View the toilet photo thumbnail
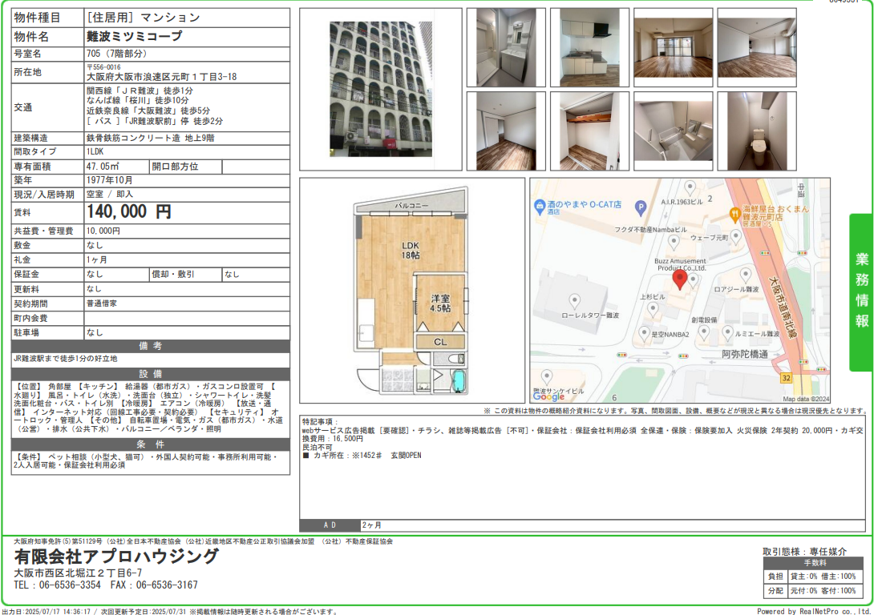This screenshot has width=878, height=615. point(756,131)
